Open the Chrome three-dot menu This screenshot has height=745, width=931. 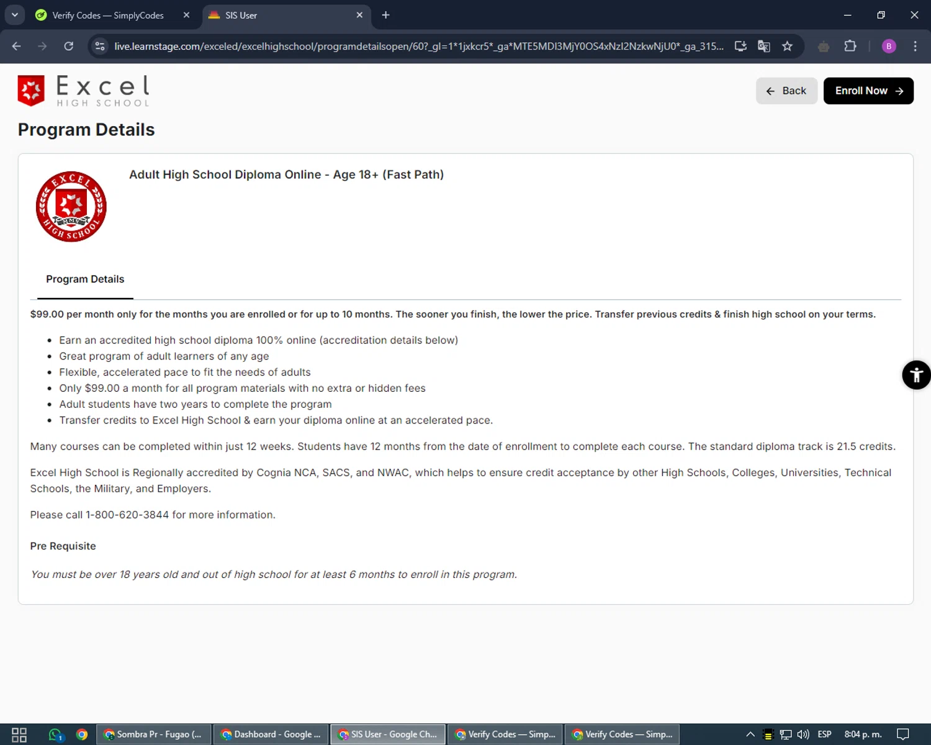coord(915,47)
